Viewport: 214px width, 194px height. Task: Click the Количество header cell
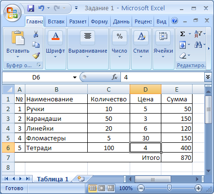click(109, 99)
